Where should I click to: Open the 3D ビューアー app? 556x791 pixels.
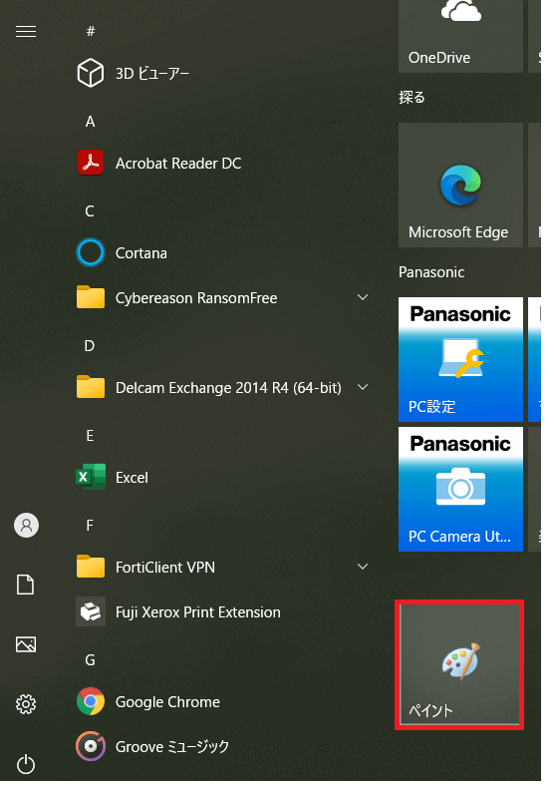222,74
